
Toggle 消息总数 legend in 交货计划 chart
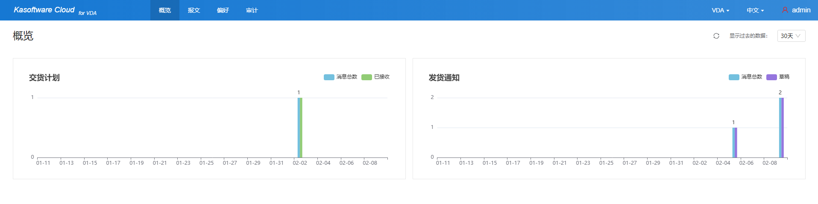pyautogui.click(x=340, y=77)
